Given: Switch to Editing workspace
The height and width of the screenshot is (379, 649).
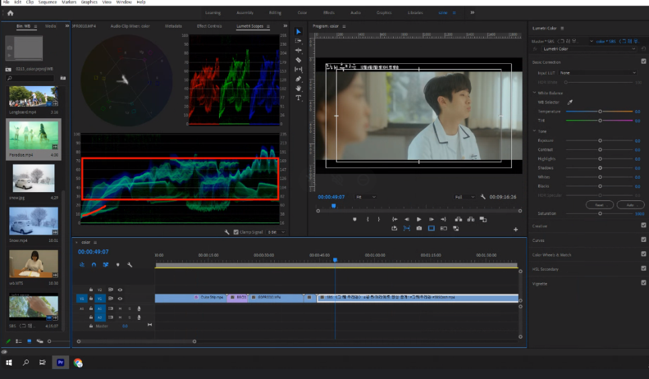Looking at the screenshot, I should [275, 13].
